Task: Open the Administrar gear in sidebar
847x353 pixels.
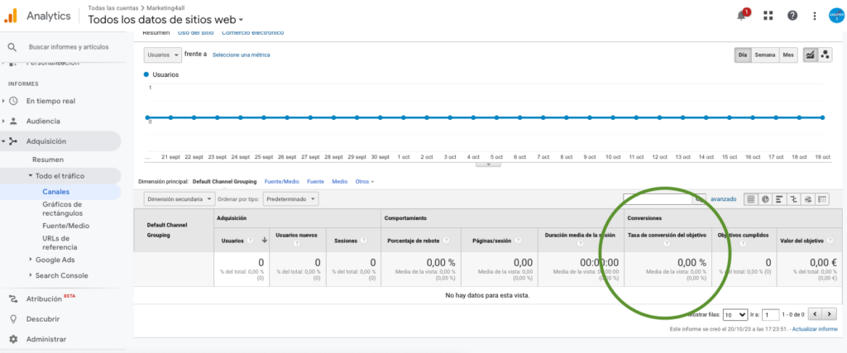Action: point(13,339)
